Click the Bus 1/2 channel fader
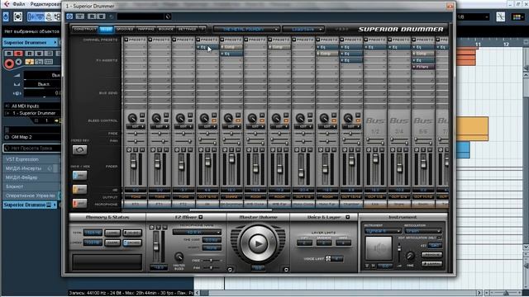529x297 pixels. [375, 159]
